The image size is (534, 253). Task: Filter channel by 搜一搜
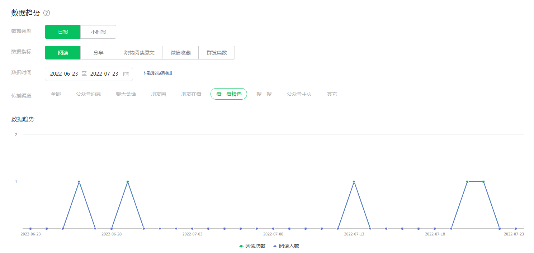coord(264,94)
